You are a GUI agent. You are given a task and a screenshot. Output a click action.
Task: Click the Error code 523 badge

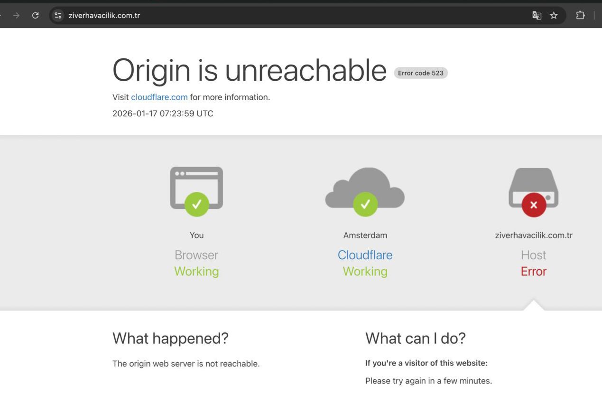[420, 73]
